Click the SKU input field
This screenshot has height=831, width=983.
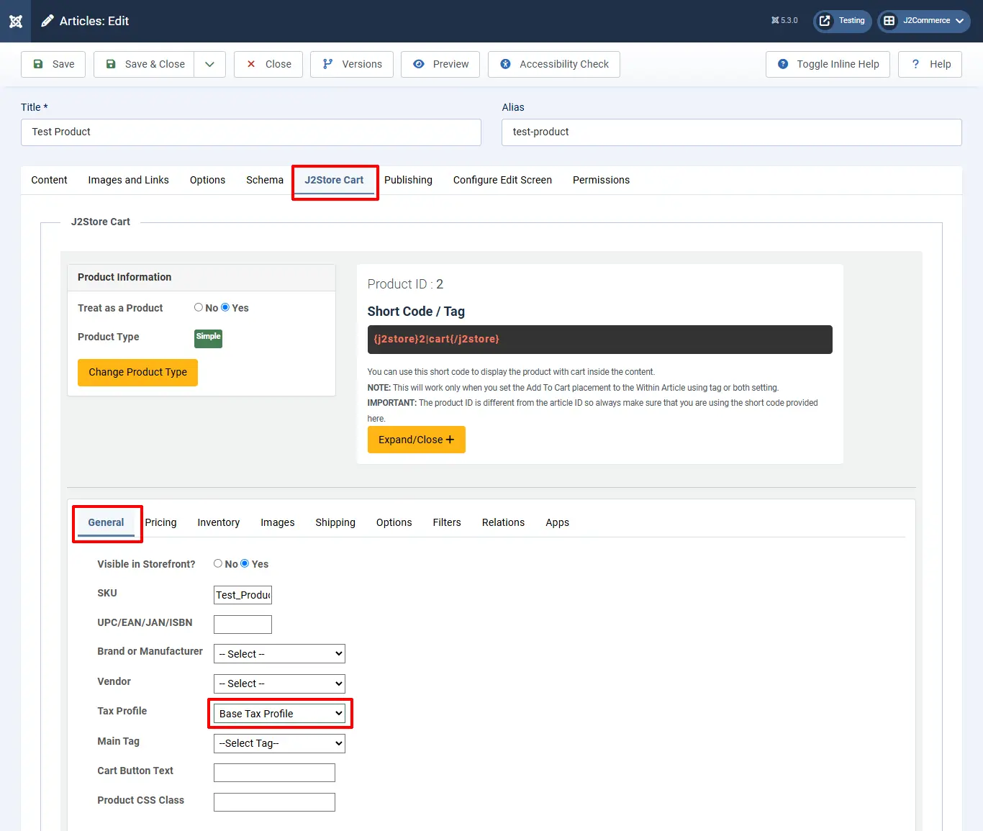coord(243,595)
